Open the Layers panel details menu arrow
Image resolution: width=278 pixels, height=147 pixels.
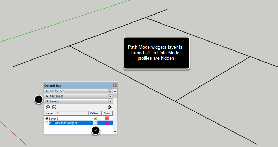109,107
